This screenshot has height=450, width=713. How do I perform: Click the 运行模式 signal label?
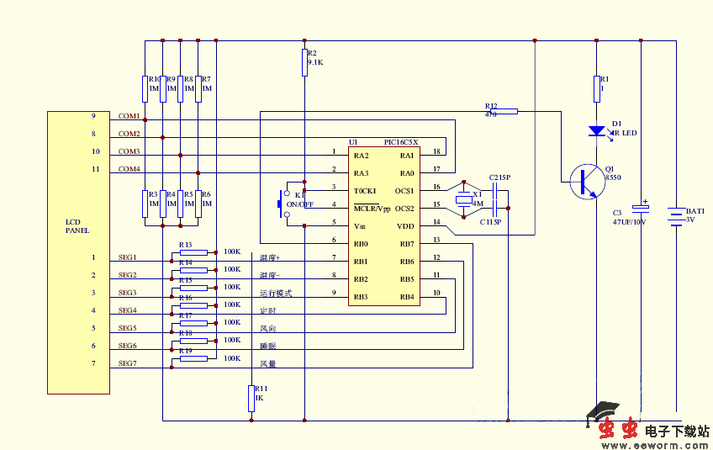(275, 294)
